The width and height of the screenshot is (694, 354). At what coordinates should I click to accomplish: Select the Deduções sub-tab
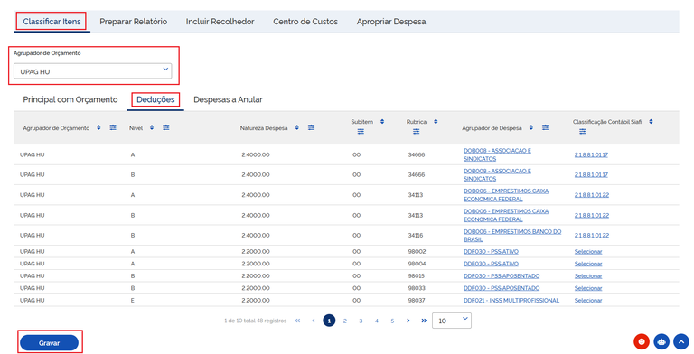point(155,99)
